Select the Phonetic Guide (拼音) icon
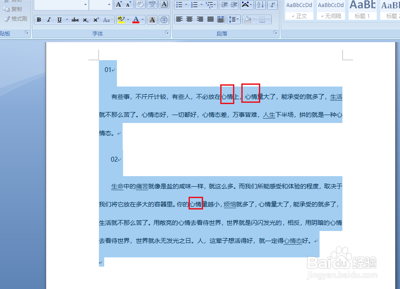Image resolution: width=400 pixels, height=289 pixels. [153, 4]
